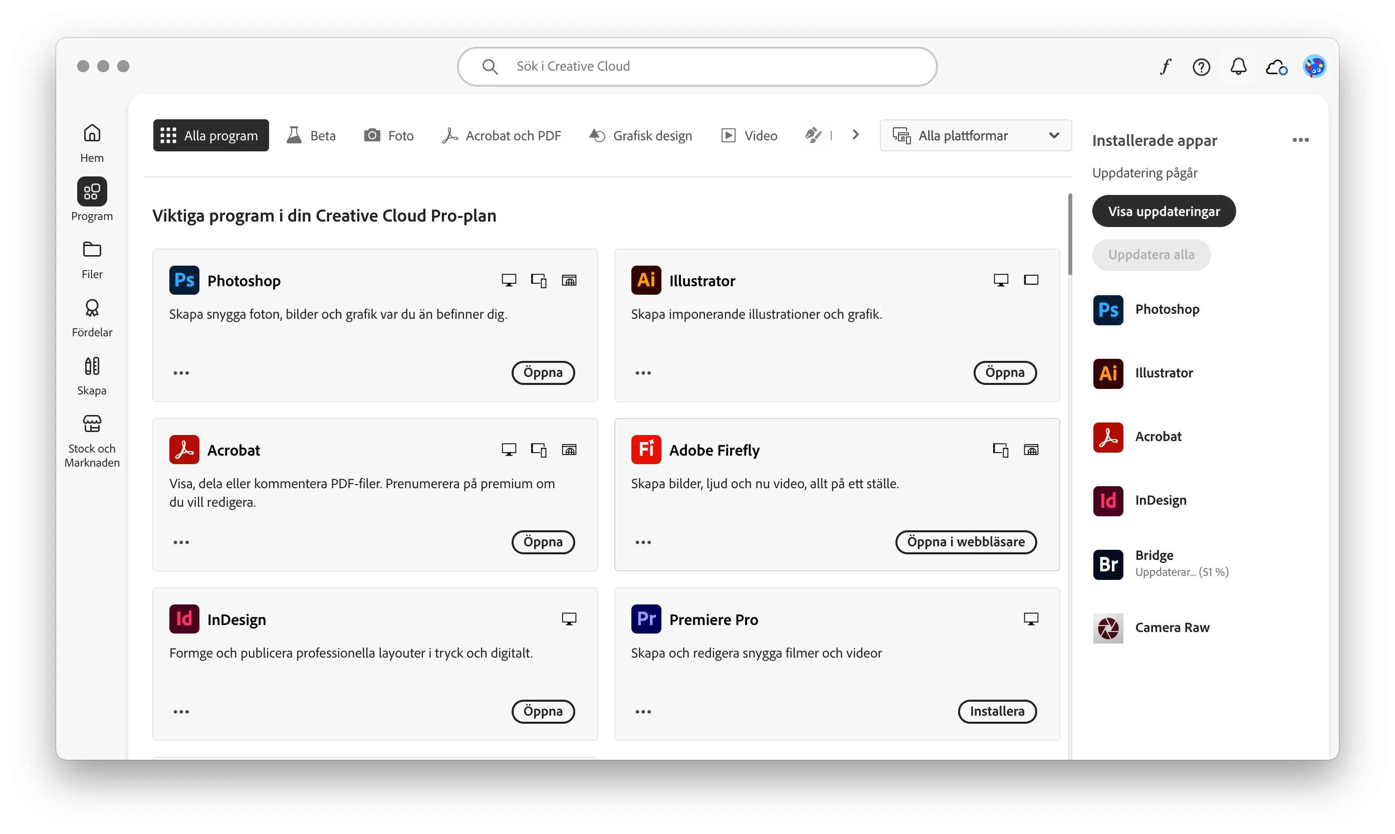Open more options for Installerade appar
This screenshot has width=1395, height=834.
(1300, 140)
